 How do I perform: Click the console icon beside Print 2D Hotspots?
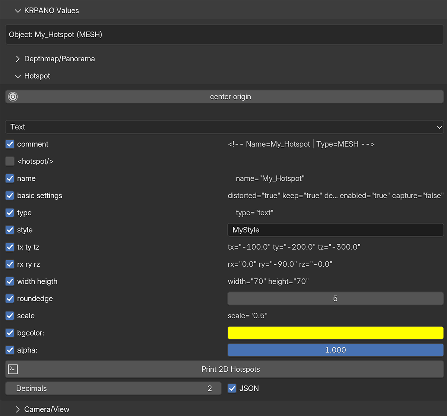click(13, 369)
